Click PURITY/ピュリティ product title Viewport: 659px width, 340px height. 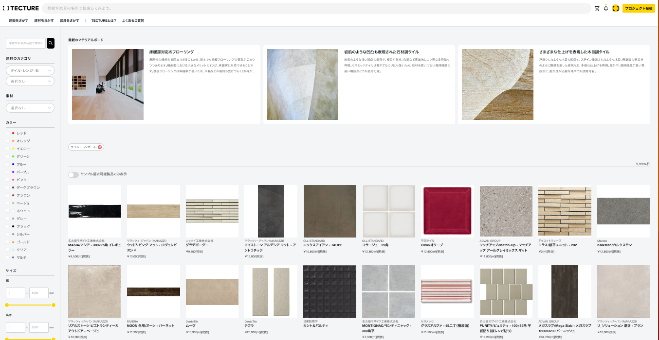click(506, 327)
